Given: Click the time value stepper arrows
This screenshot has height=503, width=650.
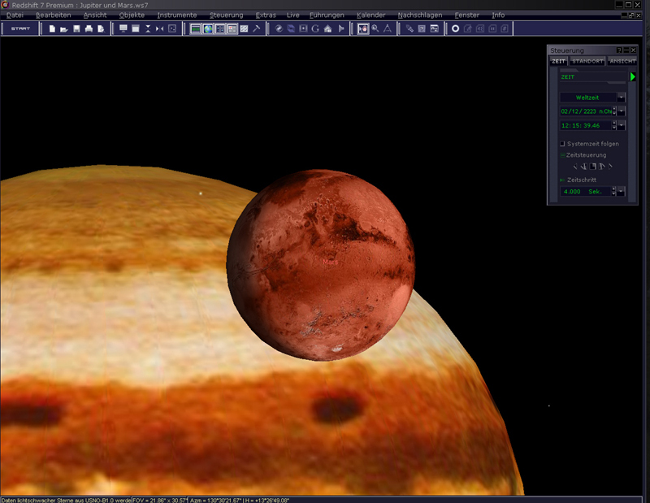Looking at the screenshot, I should coord(614,125).
